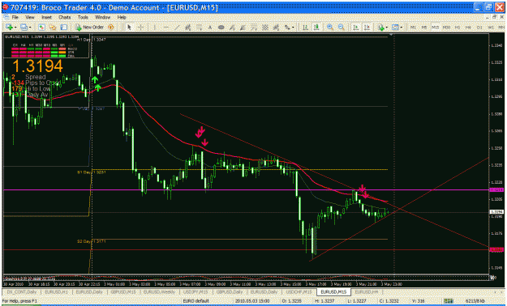Open the Profiles icon
Image resolution: width=507 pixels, height=306 pixels.
(24, 28)
